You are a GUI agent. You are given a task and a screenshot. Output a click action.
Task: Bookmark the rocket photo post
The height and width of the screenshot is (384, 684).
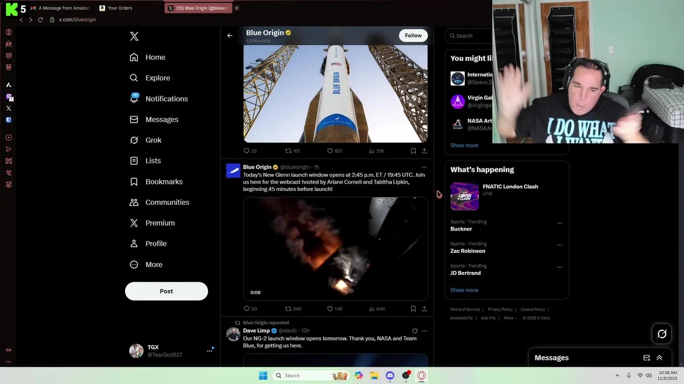[x=413, y=151]
